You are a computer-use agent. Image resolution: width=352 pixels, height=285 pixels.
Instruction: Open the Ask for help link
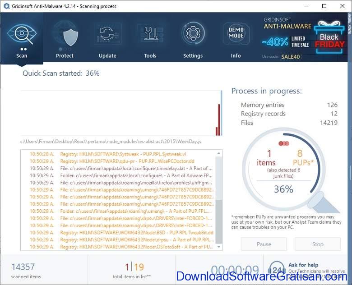pos(303,265)
